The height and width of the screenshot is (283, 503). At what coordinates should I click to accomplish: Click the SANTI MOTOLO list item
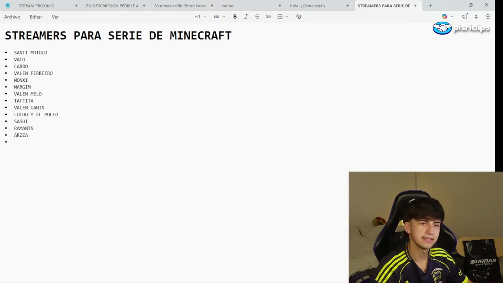31,53
